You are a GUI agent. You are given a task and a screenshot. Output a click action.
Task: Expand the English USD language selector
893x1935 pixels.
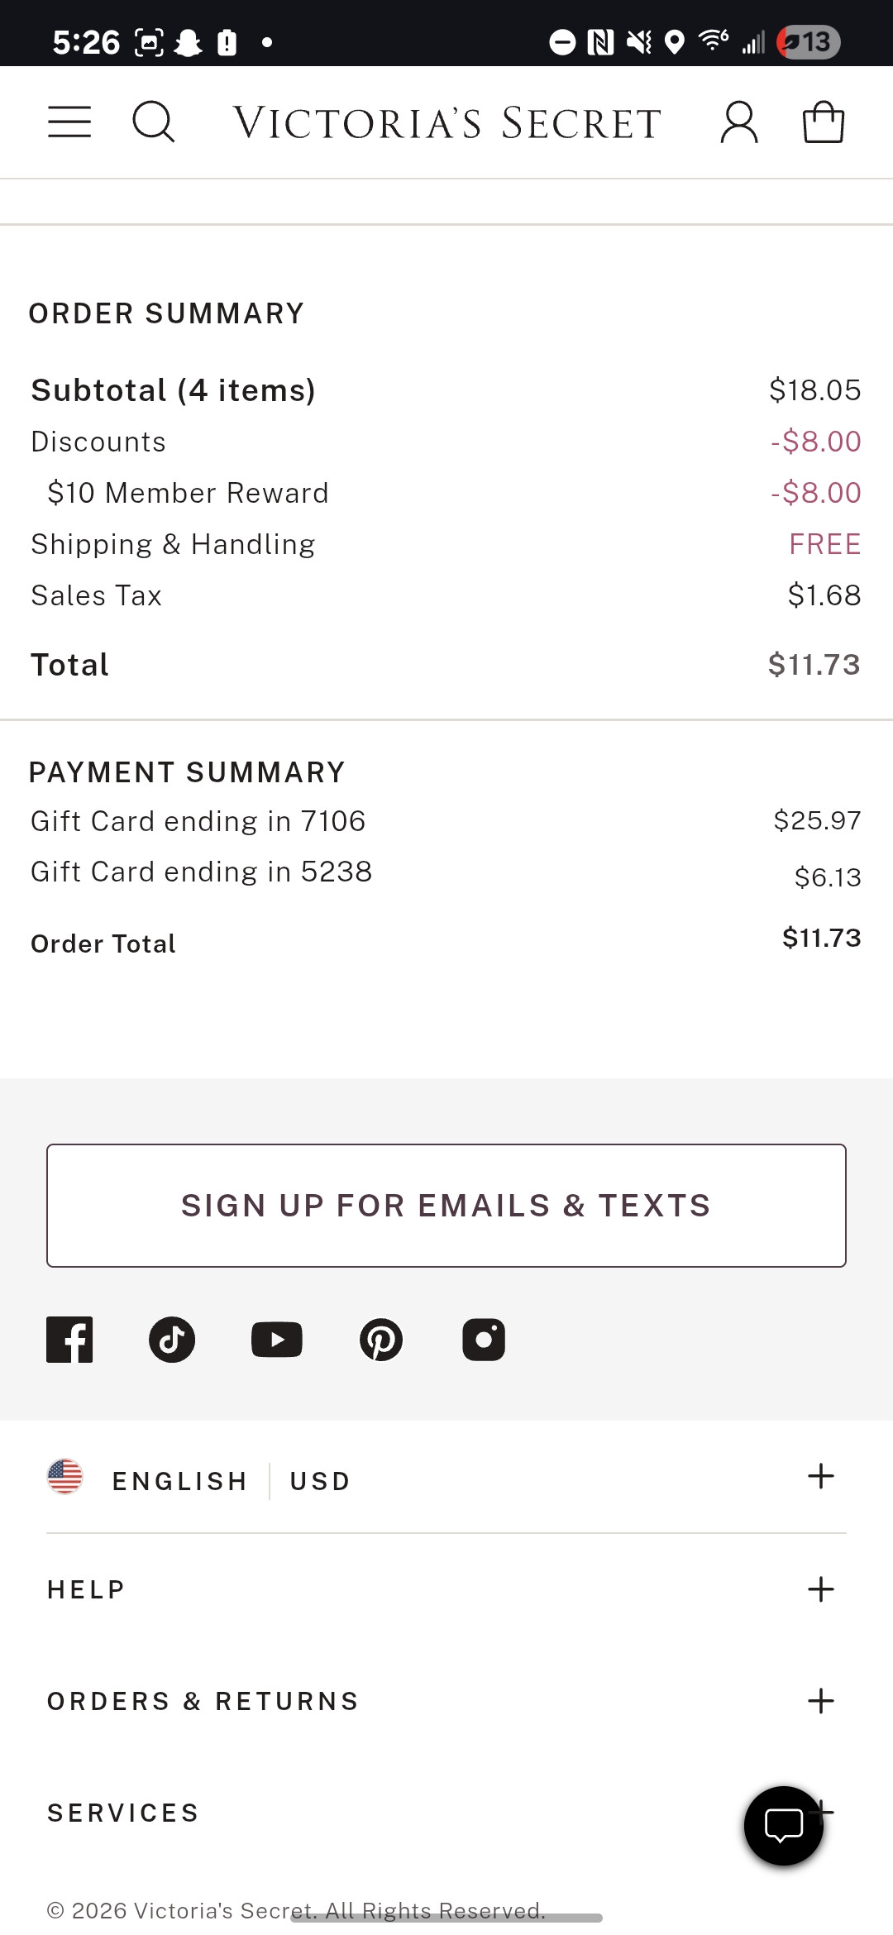point(820,1477)
